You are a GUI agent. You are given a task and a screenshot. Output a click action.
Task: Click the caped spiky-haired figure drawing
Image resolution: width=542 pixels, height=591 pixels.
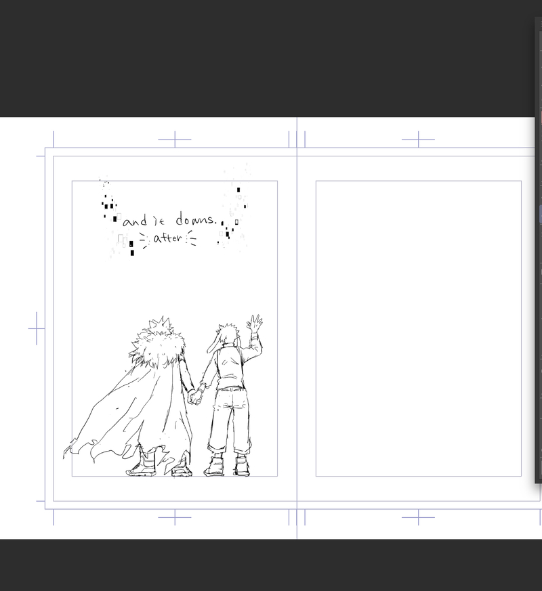[x=130, y=396]
